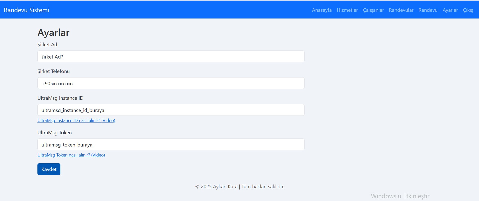Click the UltraMsg Instance ID label text

(x=60, y=98)
